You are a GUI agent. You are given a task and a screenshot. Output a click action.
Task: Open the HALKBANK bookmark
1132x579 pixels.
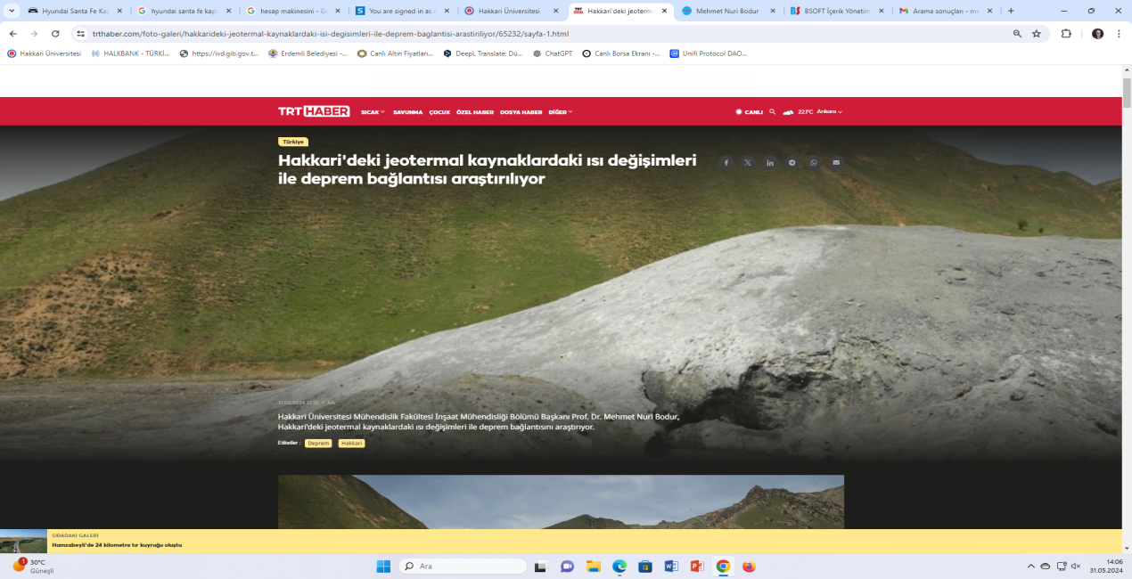point(130,53)
